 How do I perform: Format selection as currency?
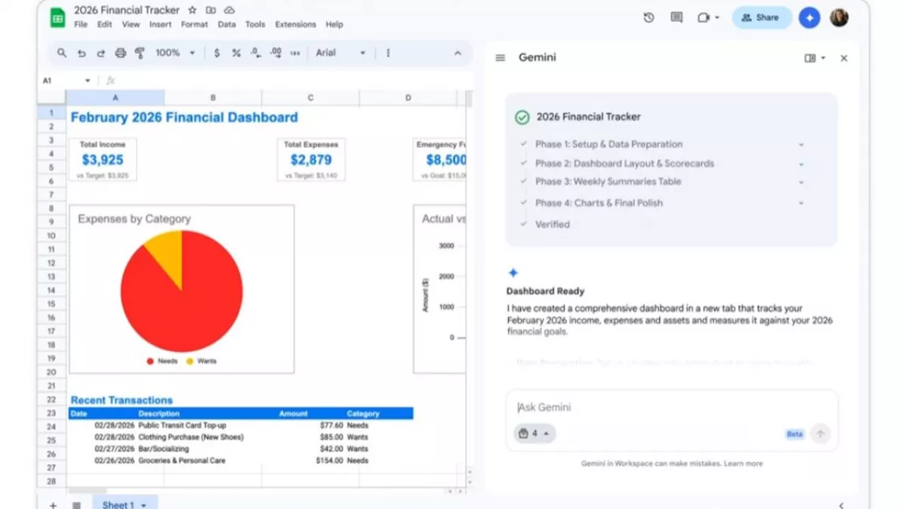click(x=217, y=53)
